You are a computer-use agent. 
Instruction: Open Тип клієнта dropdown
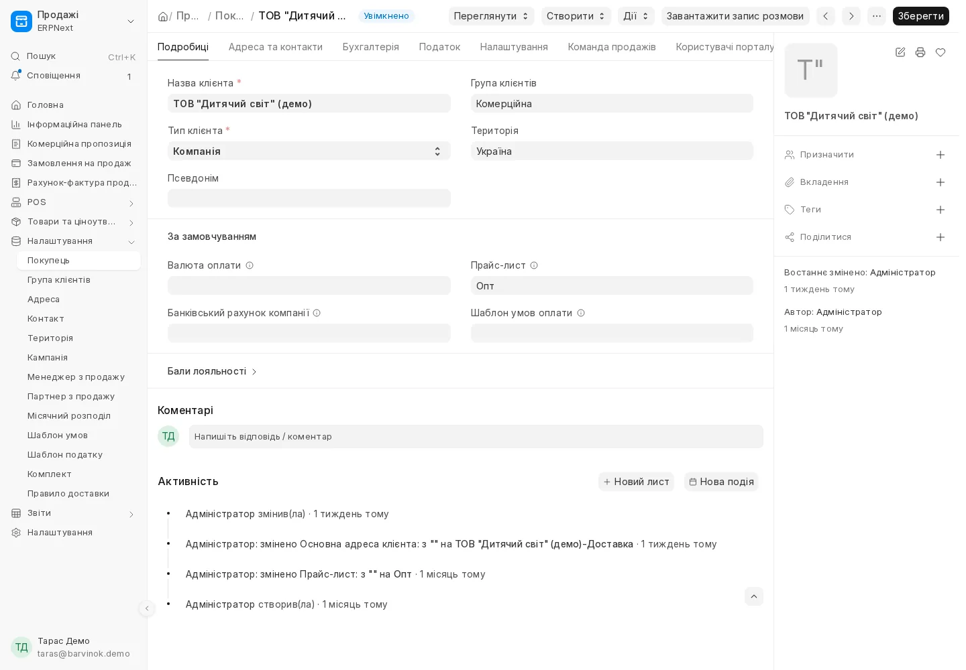pos(309,151)
